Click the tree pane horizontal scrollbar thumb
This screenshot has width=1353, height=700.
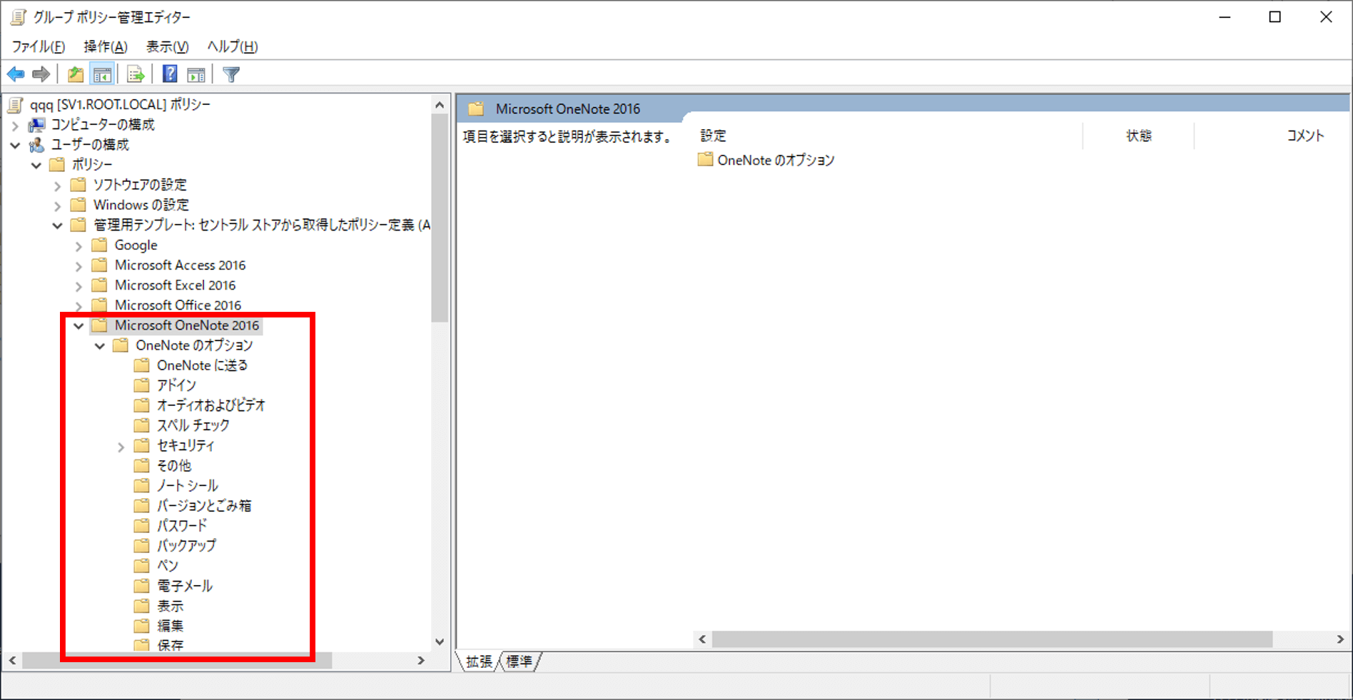coord(177,661)
